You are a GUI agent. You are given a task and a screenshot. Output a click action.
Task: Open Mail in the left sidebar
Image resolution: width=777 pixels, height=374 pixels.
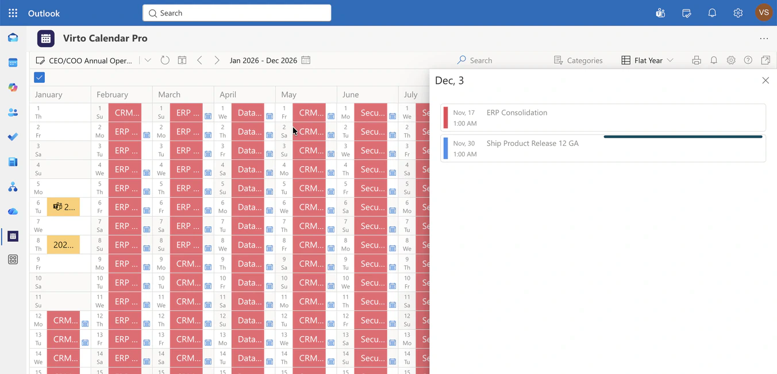pos(13,38)
